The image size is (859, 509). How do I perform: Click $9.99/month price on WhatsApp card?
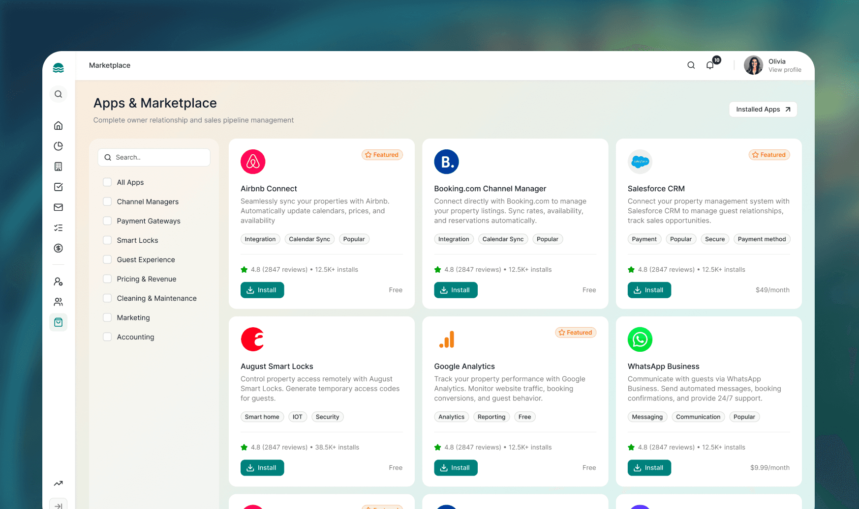point(770,468)
